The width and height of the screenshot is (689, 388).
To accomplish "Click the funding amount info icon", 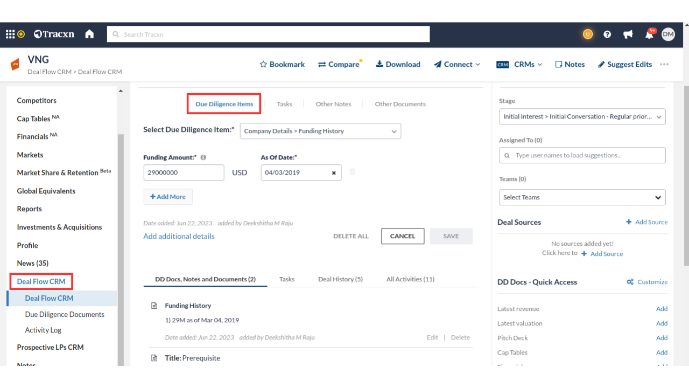I will click(x=203, y=158).
